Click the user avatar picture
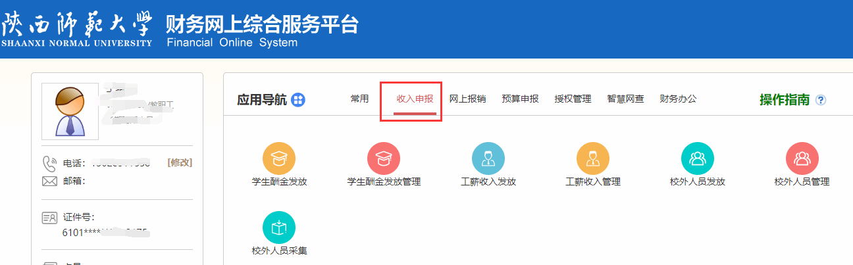The height and width of the screenshot is (265, 853). click(x=70, y=111)
